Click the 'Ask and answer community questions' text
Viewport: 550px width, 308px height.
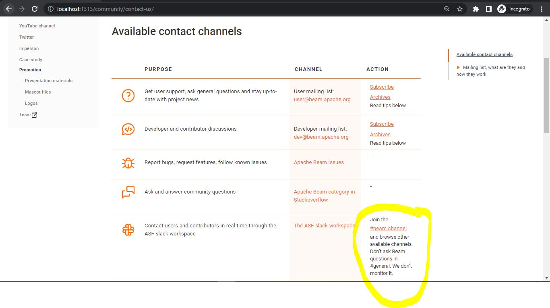[x=190, y=191]
